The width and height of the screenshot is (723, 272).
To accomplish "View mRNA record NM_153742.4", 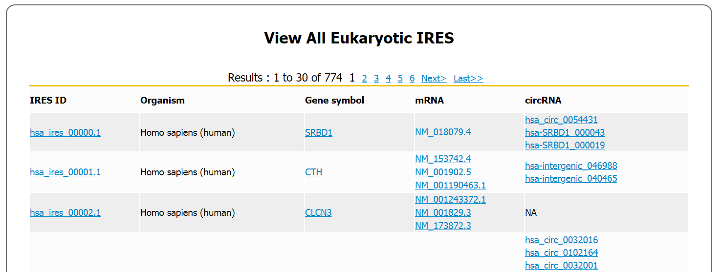I will 443,159.
